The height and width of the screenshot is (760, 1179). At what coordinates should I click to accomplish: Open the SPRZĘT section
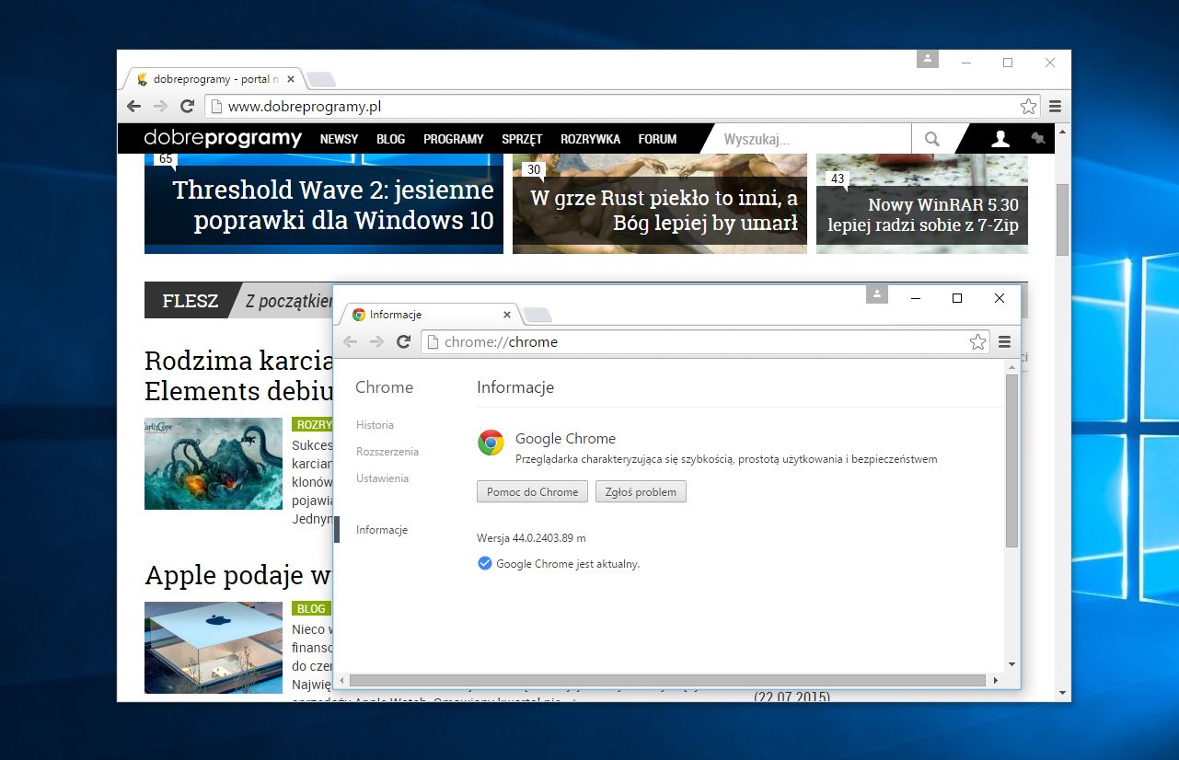(522, 139)
